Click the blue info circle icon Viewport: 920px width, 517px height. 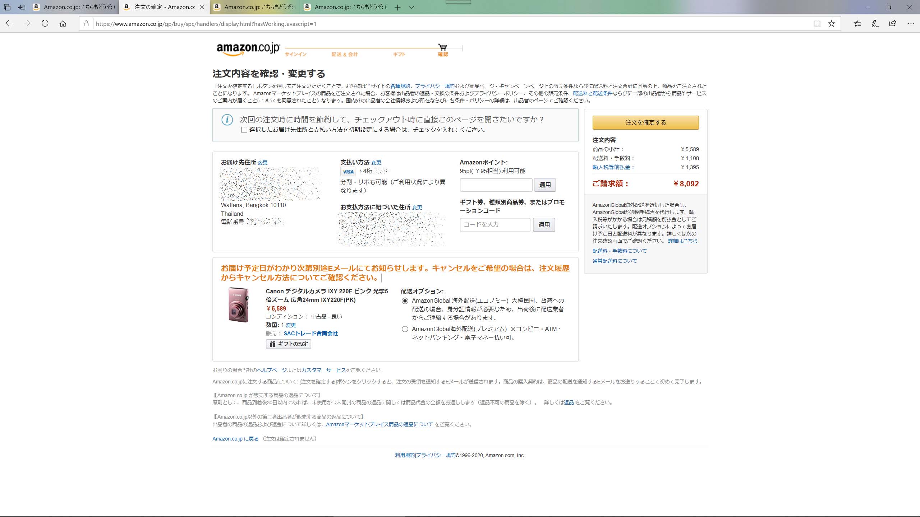[x=227, y=120]
